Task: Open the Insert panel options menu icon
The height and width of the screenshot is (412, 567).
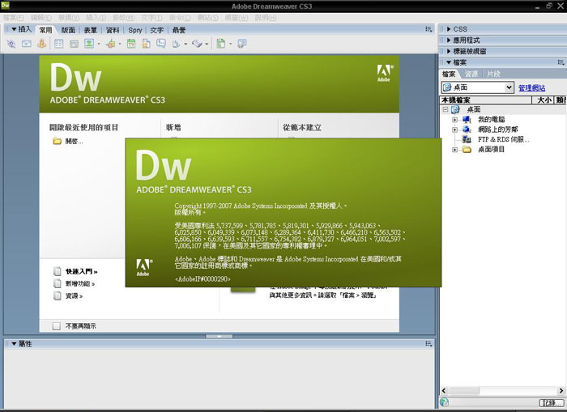Action: coord(428,29)
